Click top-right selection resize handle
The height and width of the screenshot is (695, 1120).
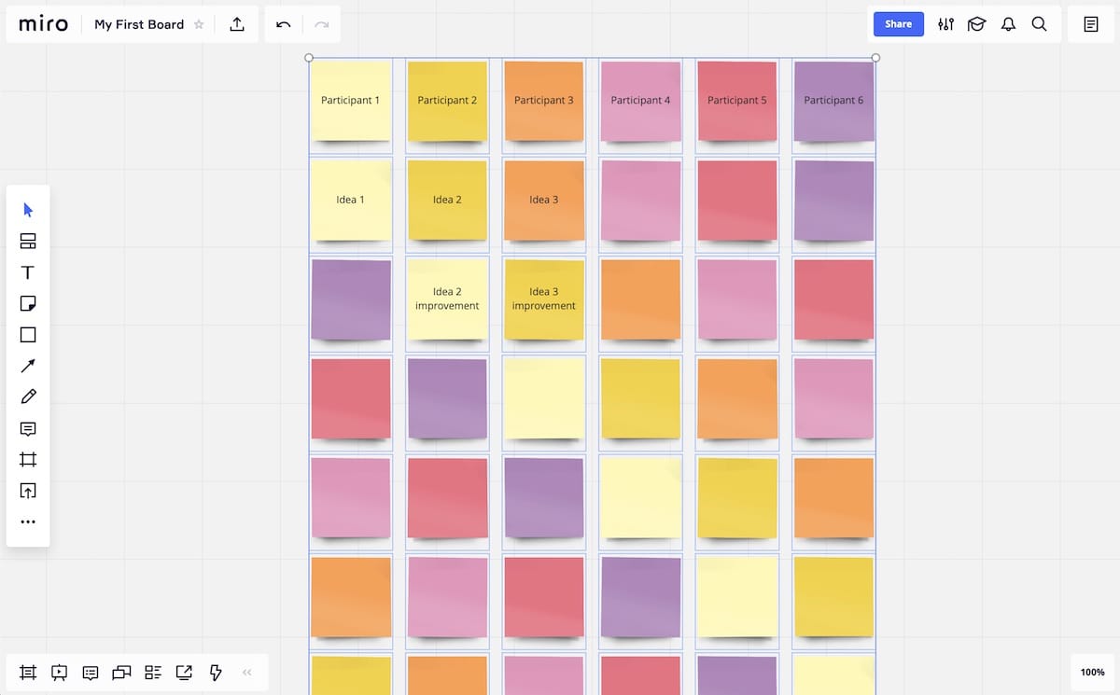coord(875,58)
